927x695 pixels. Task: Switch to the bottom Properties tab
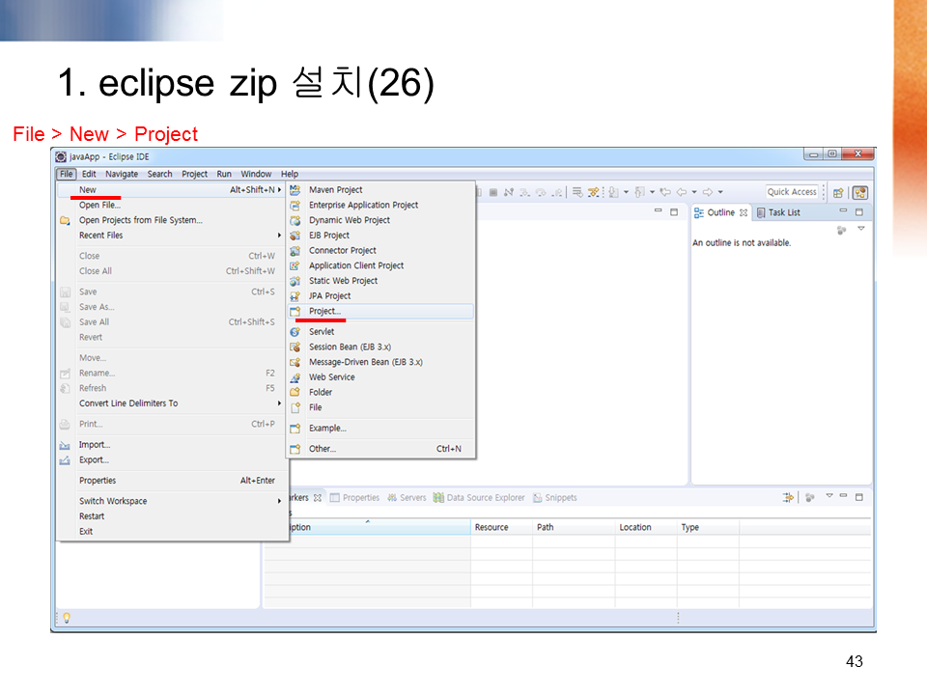(354, 498)
